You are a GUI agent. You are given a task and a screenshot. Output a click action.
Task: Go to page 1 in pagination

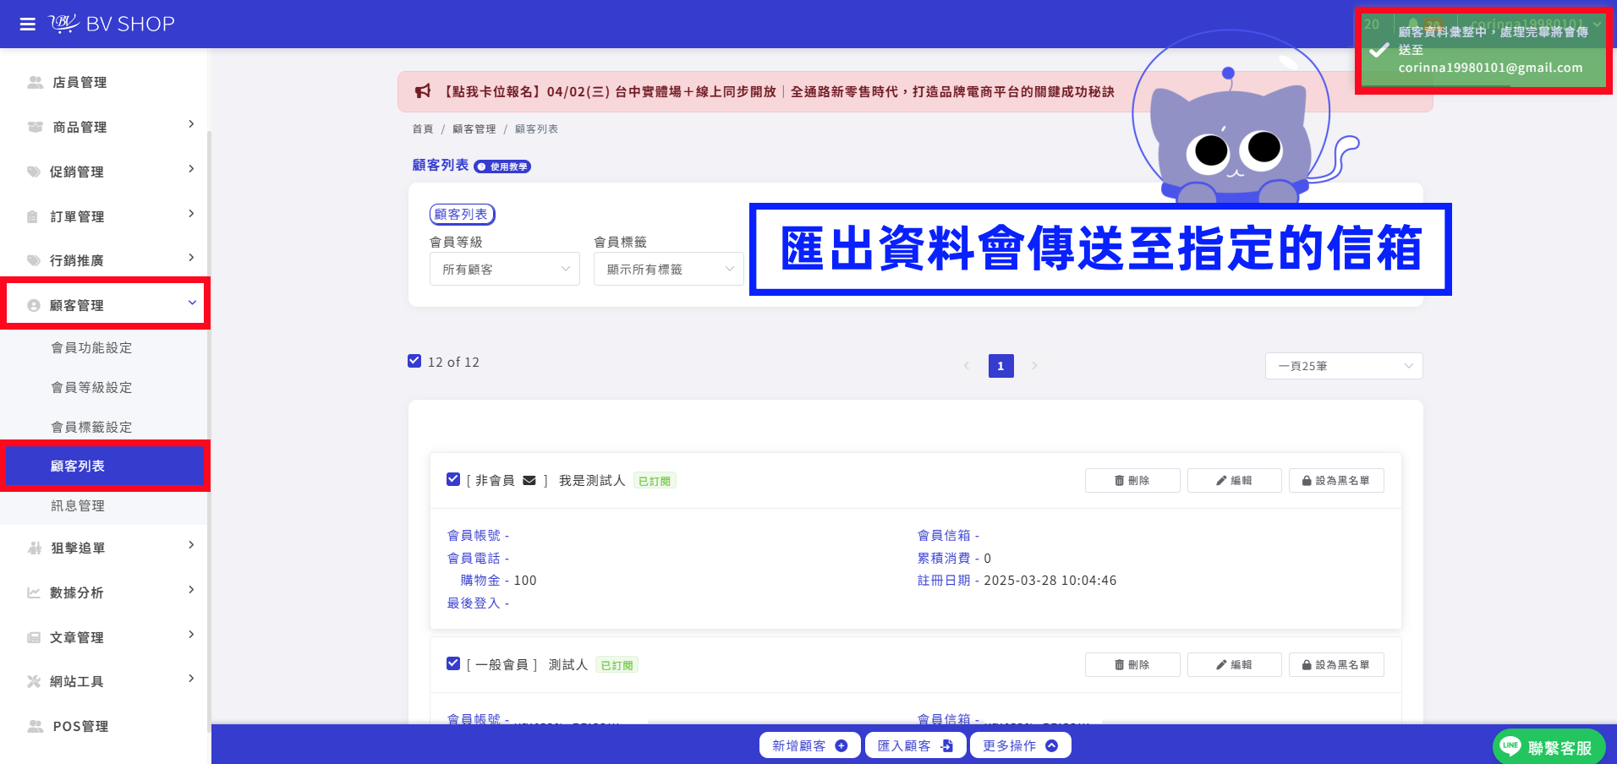pos(1001,366)
